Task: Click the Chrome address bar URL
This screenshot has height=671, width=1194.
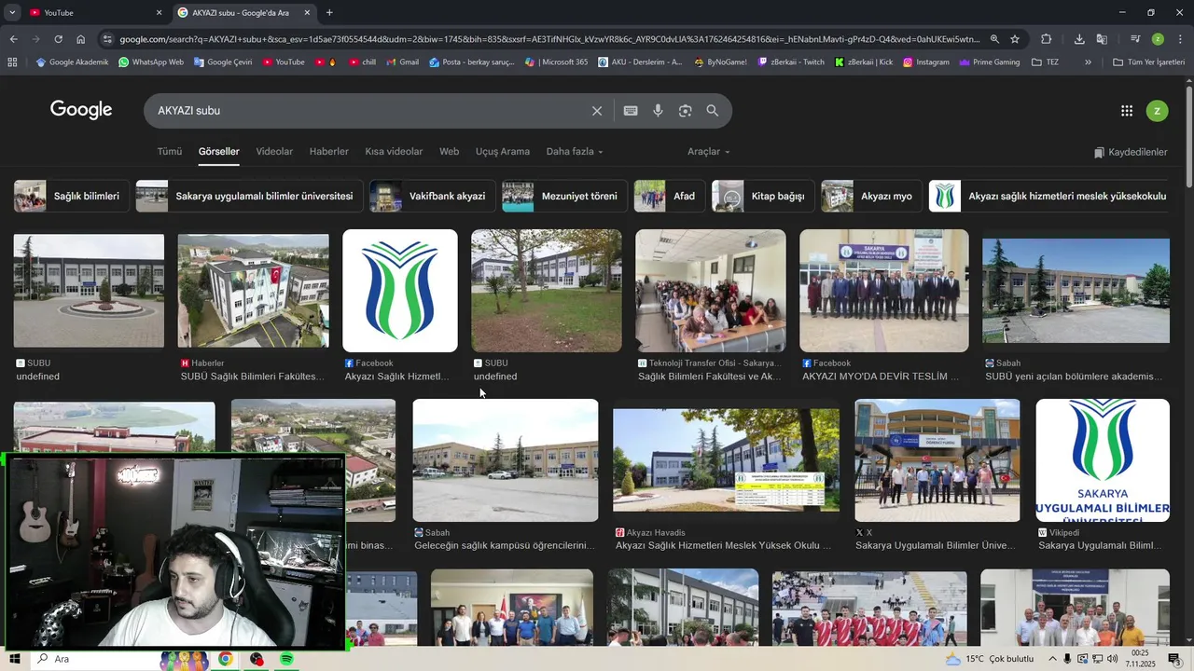Action: (x=548, y=39)
